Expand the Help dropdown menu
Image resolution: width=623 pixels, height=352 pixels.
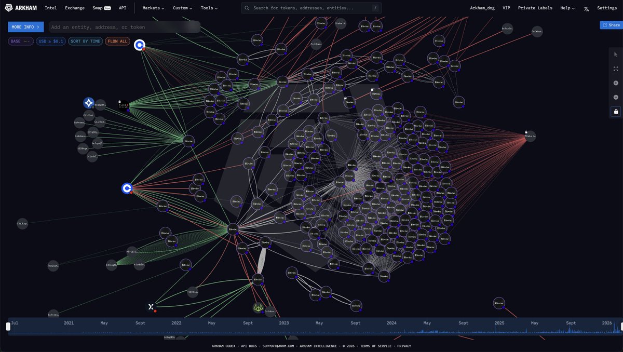point(567,8)
